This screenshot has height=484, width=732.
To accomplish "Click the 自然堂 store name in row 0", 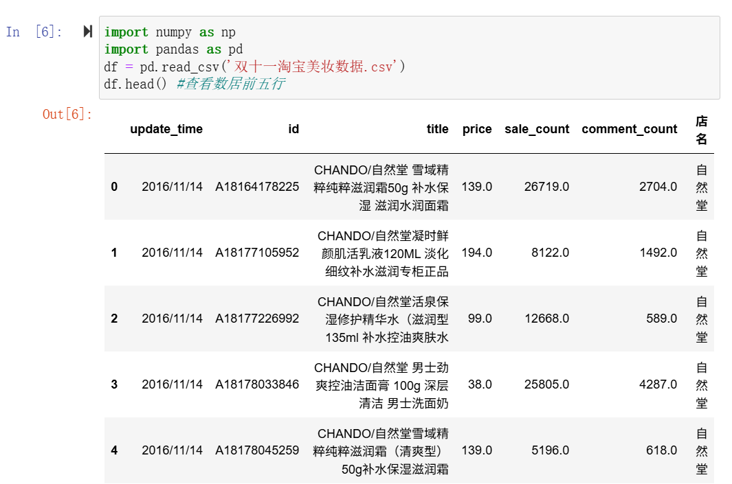I will coord(701,187).
